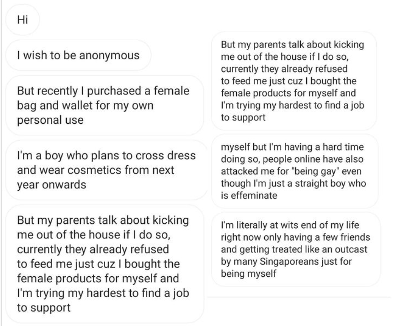Click the "Hi" message bubble

click(x=22, y=20)
